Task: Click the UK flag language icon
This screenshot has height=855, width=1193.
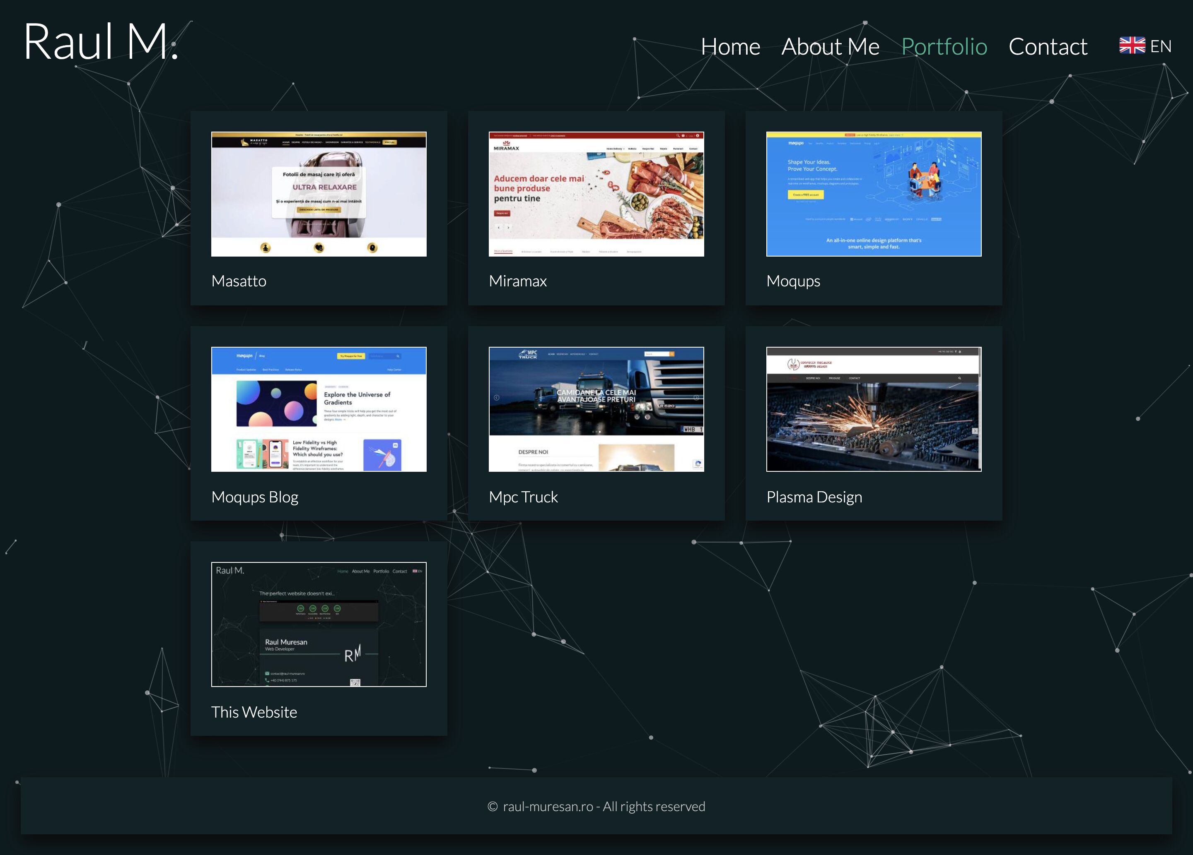Action: coord(1132,46)
